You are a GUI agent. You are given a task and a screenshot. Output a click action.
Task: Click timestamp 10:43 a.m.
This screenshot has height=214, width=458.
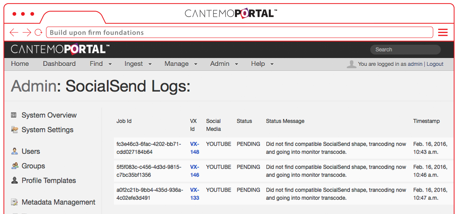[430, 148]
